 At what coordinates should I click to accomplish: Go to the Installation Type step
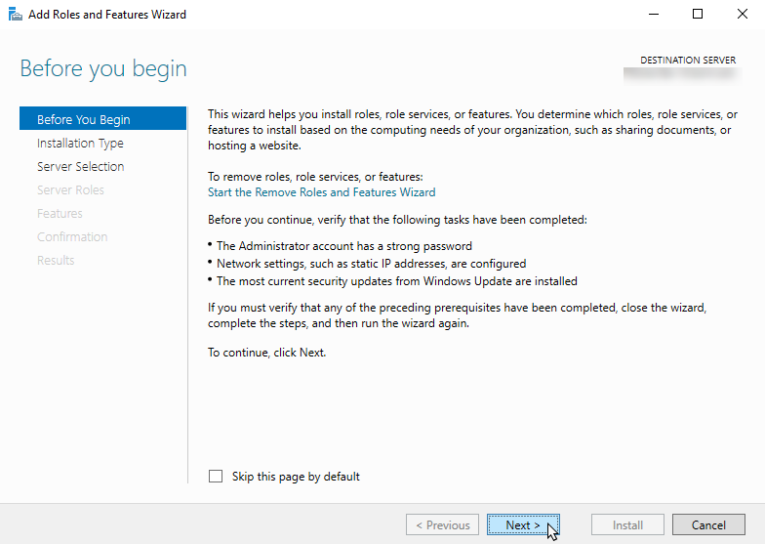[x=80, y=144]
